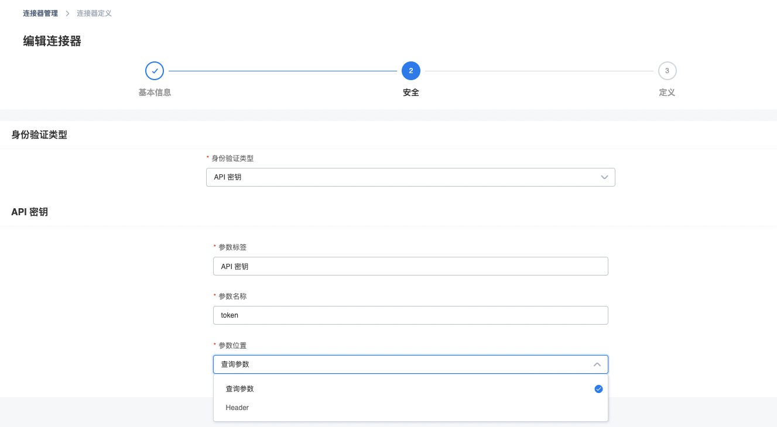This screenshot has width=777, height=427.
Task: Choose 查询参数 option in dropdown list
Action: pyautogui.click(x=410, y=389)
